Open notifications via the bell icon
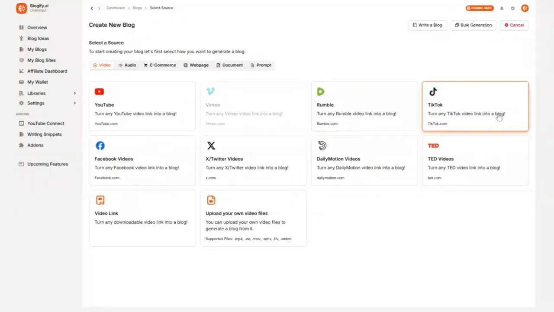 point(502,8)
